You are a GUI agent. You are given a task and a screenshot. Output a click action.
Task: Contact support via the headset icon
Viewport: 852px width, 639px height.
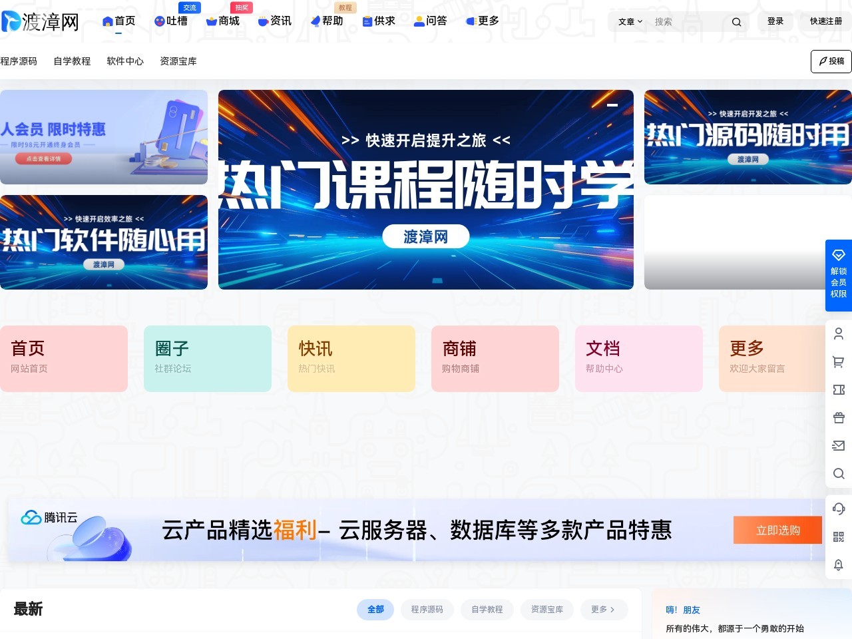coord(838,508)
